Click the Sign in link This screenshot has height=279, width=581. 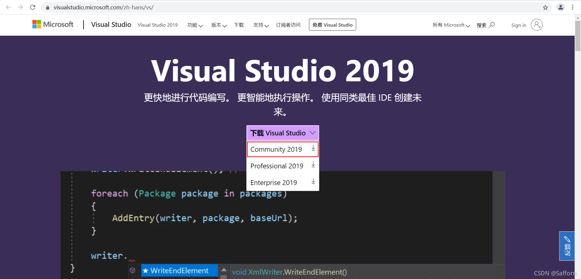519,25
